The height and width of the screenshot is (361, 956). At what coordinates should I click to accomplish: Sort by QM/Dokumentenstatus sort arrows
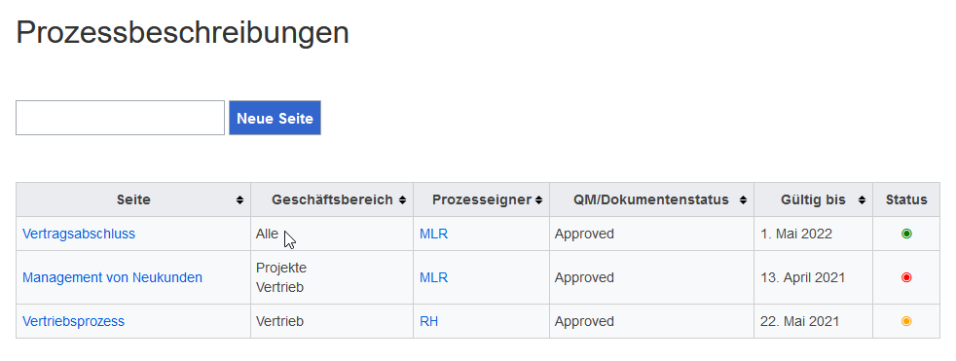pyautogui.click(x=743, y=200)
